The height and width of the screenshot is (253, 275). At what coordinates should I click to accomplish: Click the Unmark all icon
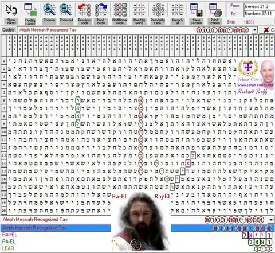[x=177, y=10]
